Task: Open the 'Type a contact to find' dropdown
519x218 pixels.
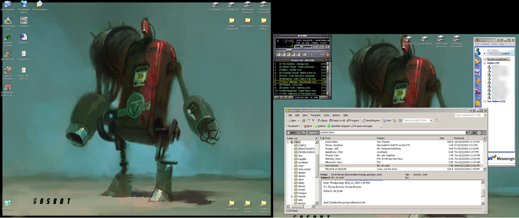Action: point(431,120)
